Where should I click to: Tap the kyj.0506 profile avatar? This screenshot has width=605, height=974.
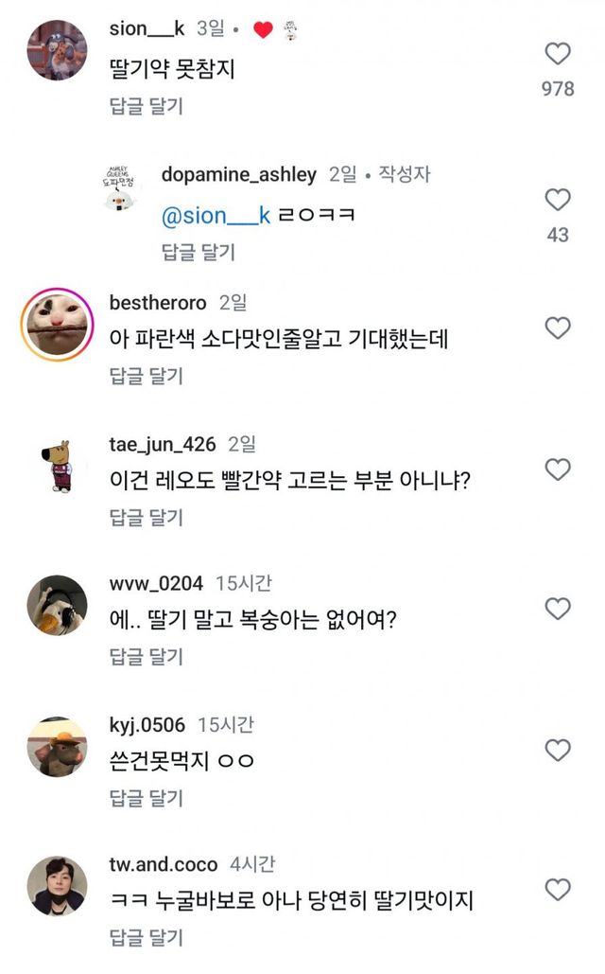(x=57, y=747)
